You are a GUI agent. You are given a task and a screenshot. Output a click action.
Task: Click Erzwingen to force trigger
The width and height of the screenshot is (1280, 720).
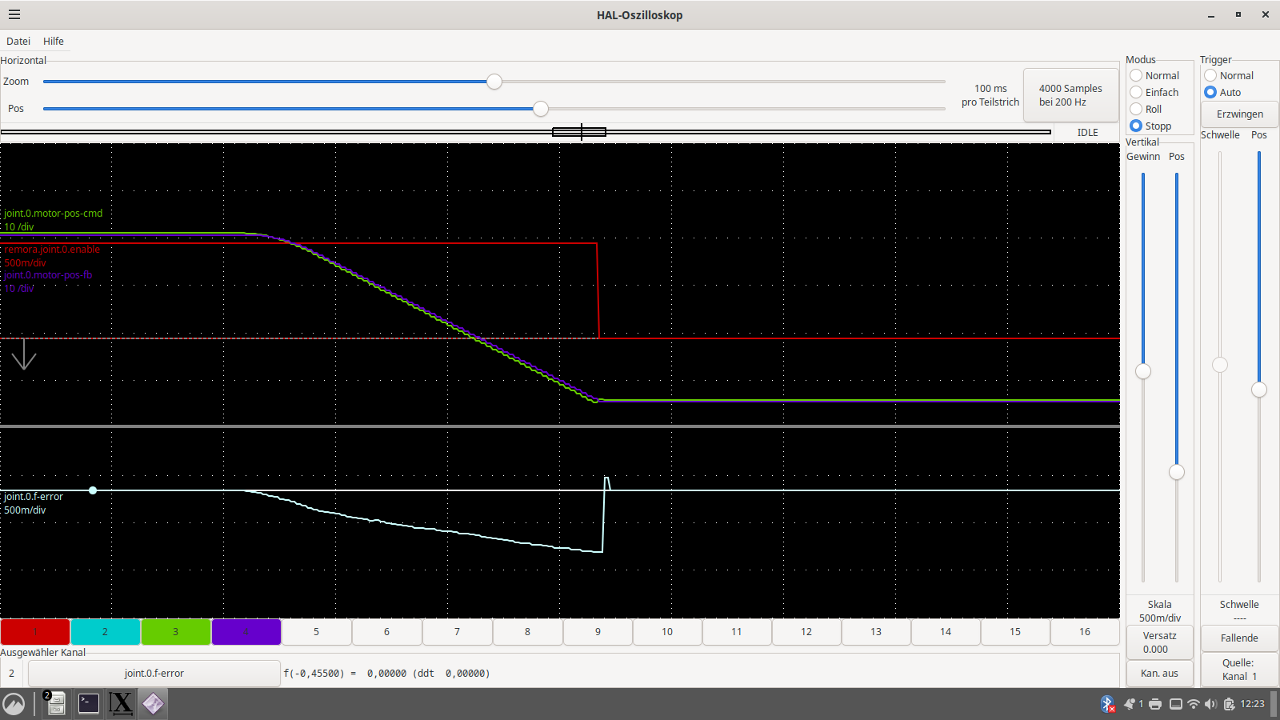pyautogui.click(x=1239, y=114)
